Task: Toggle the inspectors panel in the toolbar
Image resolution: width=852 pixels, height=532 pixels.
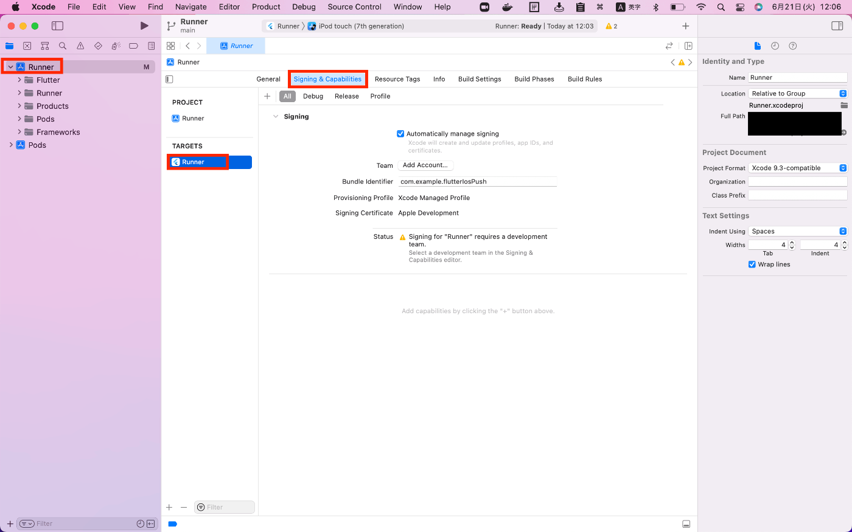Action: tap(837, 26)
